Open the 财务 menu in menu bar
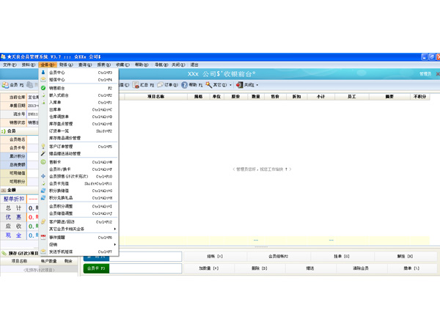Viewport: 440px width, 330px height. [x=65, y=65]
